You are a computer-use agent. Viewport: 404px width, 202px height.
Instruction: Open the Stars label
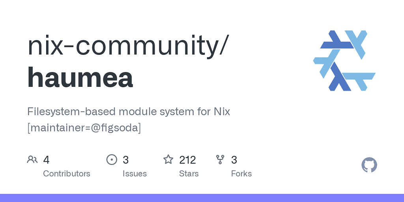point(189,174)
